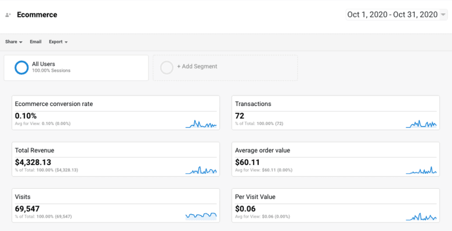This screenshot has height=231, width=452.
Task: Click the Average order value widget title
Action: pyautogui.click(x=263, y=151)
